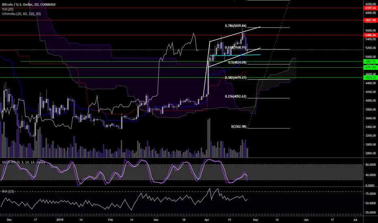This screenshot has height=223, width=378.
Task: Click the green 4751.85 price label
Action: tap(370, 67)
